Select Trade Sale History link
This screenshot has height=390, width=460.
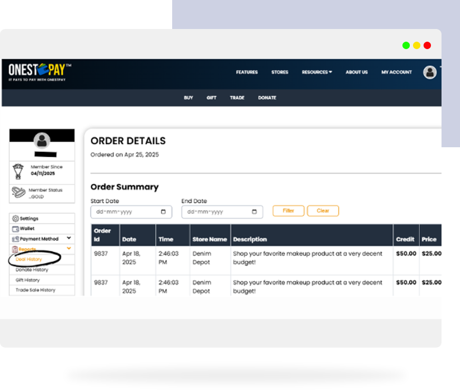[35, 290]
